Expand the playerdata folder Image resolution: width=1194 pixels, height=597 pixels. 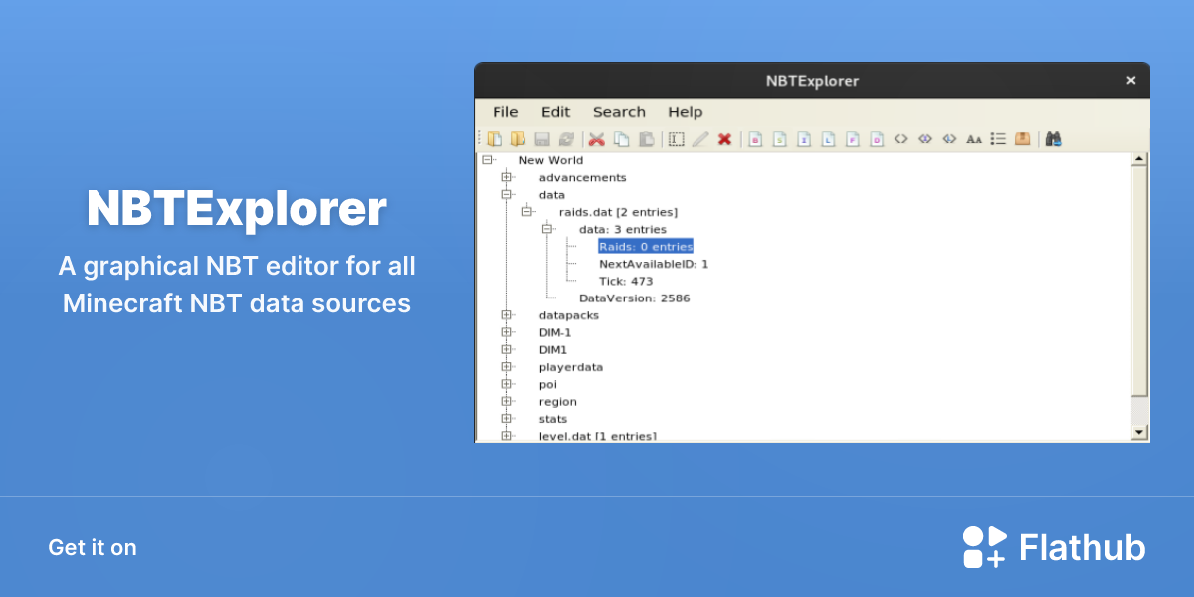point(506,367)
